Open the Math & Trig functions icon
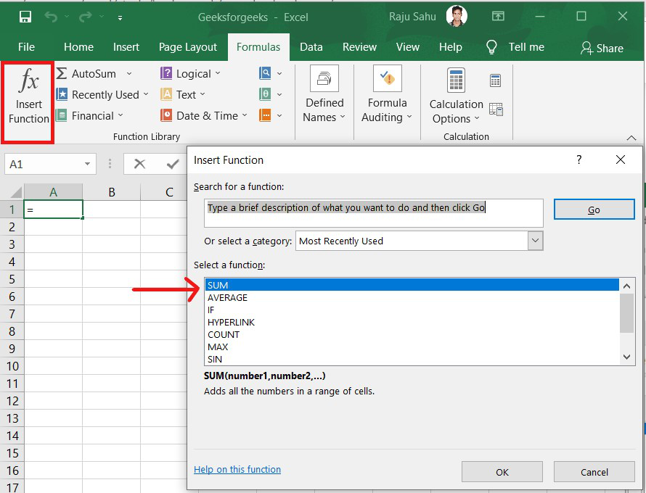The height and width of the screenshot is (493, 646). 265,94
